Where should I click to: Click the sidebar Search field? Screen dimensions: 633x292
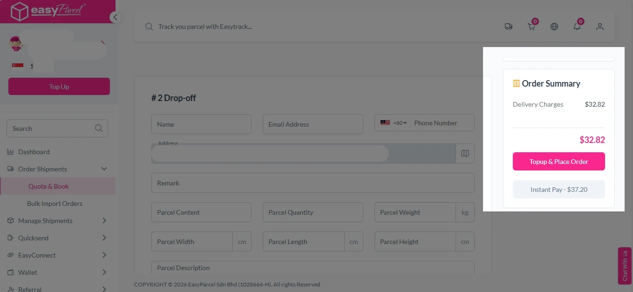(51, 128)
